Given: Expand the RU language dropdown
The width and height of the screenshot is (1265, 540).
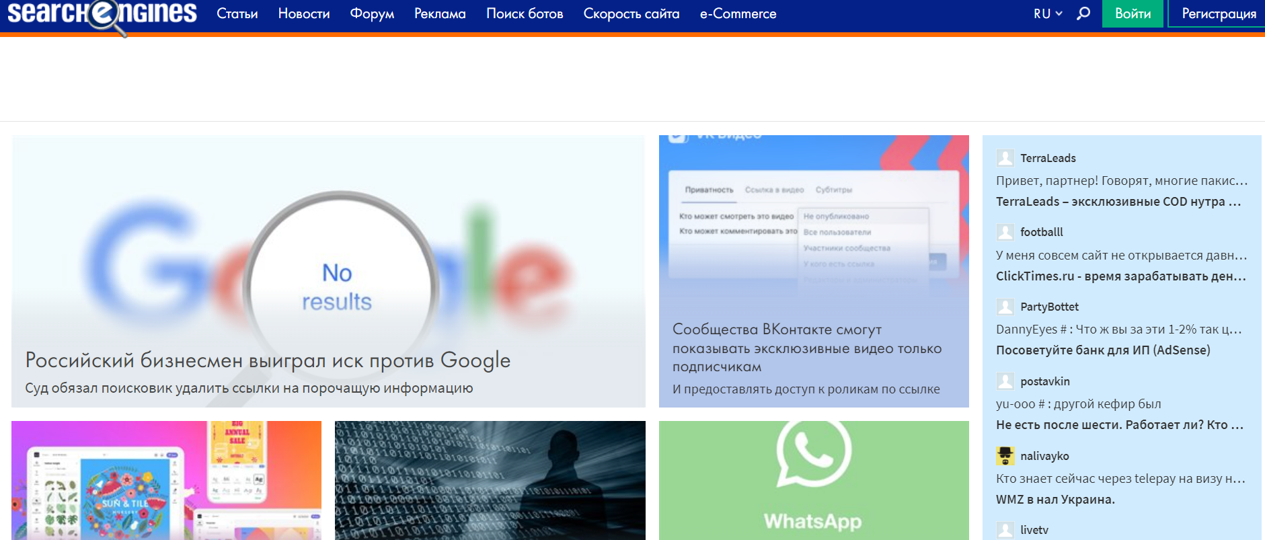Looking at the screenshot, I should (x=1048, y=13).
